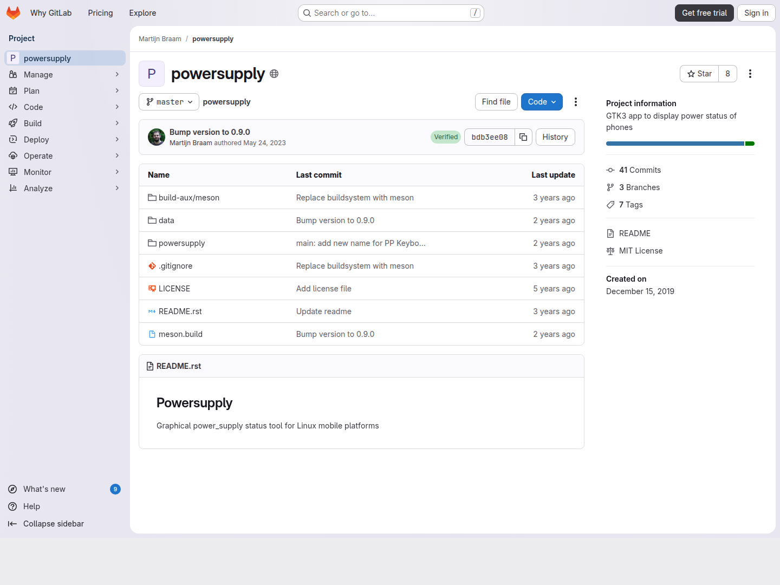Click the Code brackets icon in sidebar
This screenshot has height=585, width=780.
tap(13, 107)
